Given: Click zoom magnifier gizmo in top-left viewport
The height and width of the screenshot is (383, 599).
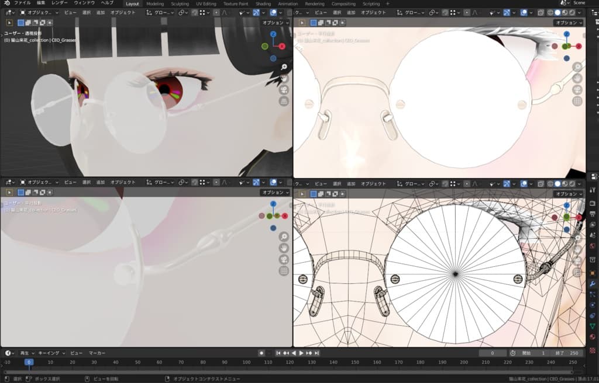Looking at the screenshot, I should click(x=284, y=67).
